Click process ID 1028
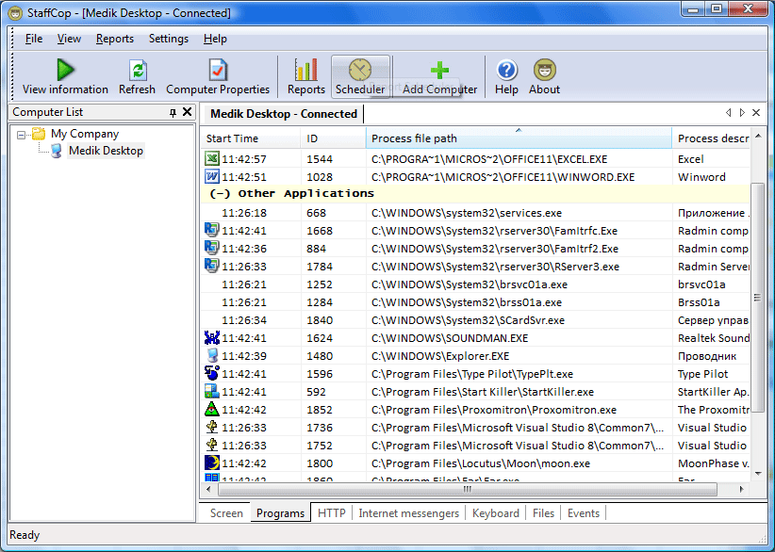The height and width of the screenshot is (552, 775). tap(320, 177)
